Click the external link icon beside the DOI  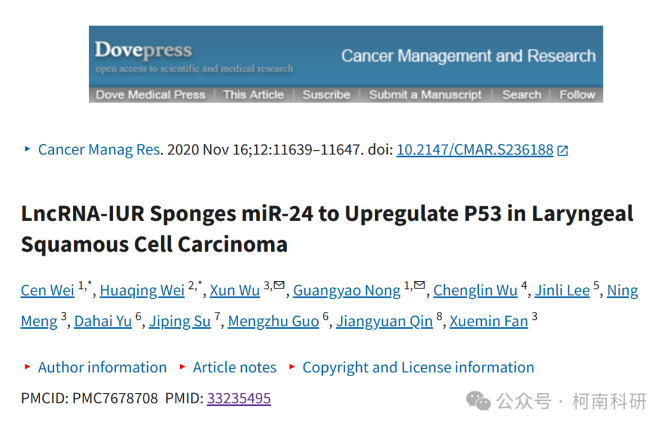563,151
